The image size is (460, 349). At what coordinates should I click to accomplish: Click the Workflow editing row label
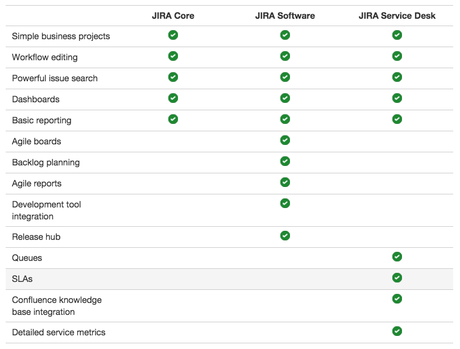click(x=45, y=57)
